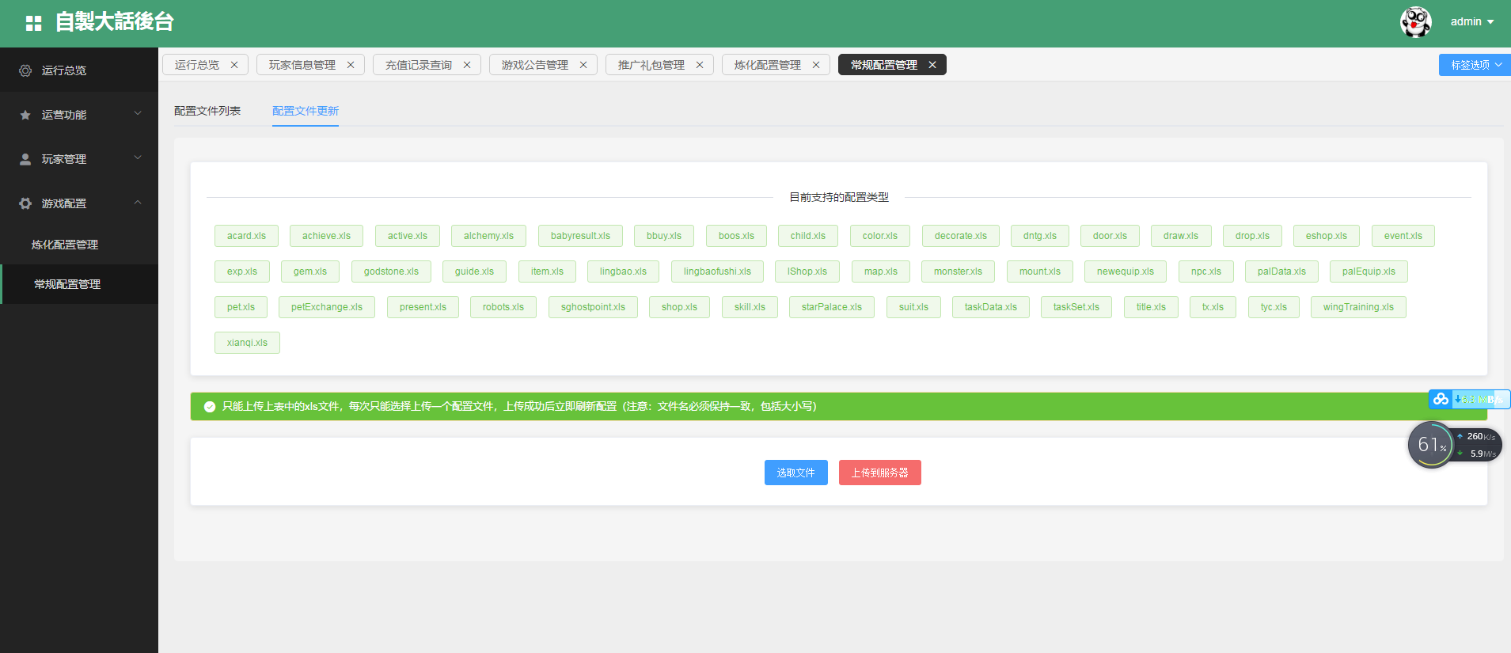Screen dimensions: 1511x653
Task: Select 炼化配置管理 in the sidebar
Action: coord(65,245)
